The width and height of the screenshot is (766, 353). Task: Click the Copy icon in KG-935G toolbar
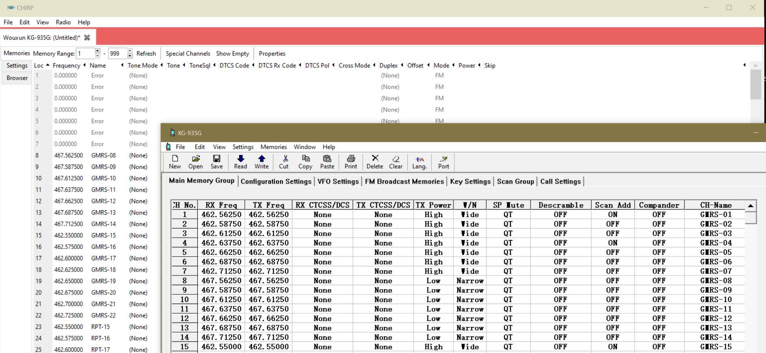(305, 162)
